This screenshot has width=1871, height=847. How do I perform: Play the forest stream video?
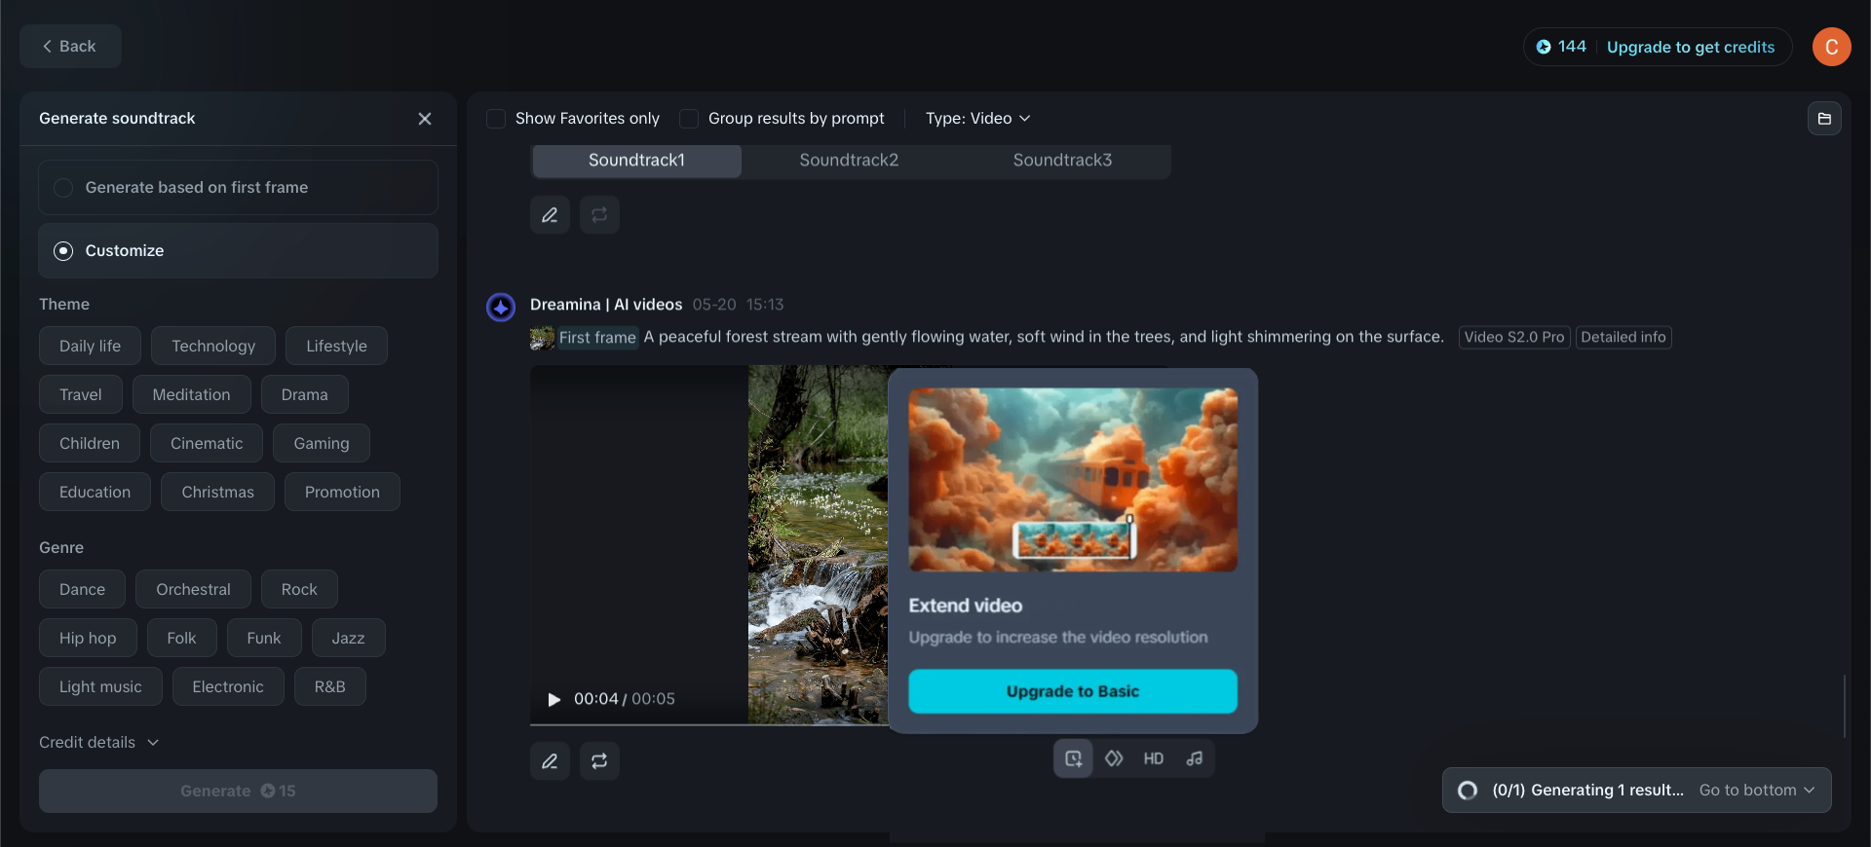click(554, 699)
